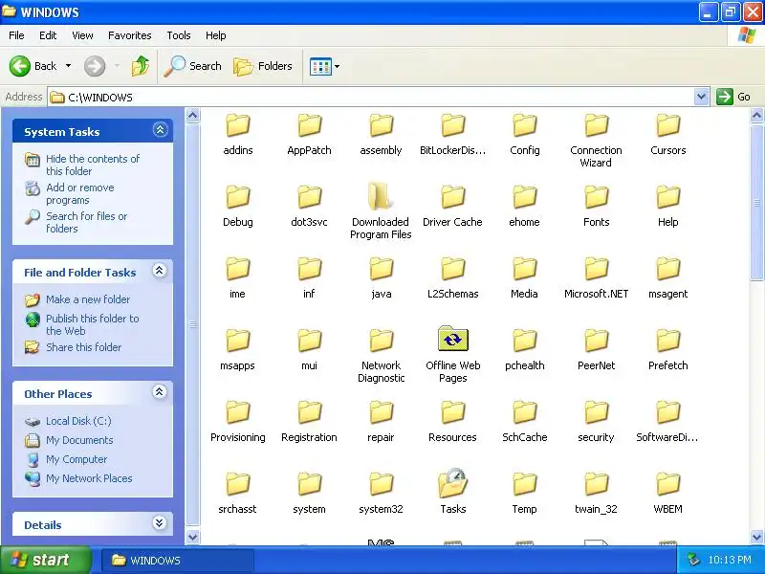The height and width of the screenshot is (574, 765).
Task: Select the addins folder icon
Action: click(x=237, y=125)
